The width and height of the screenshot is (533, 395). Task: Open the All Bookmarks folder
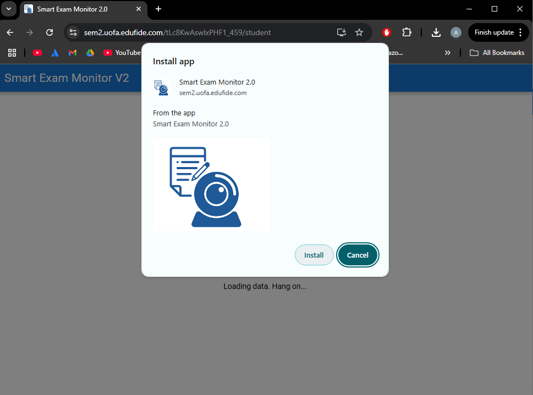[x=496, y=53]
